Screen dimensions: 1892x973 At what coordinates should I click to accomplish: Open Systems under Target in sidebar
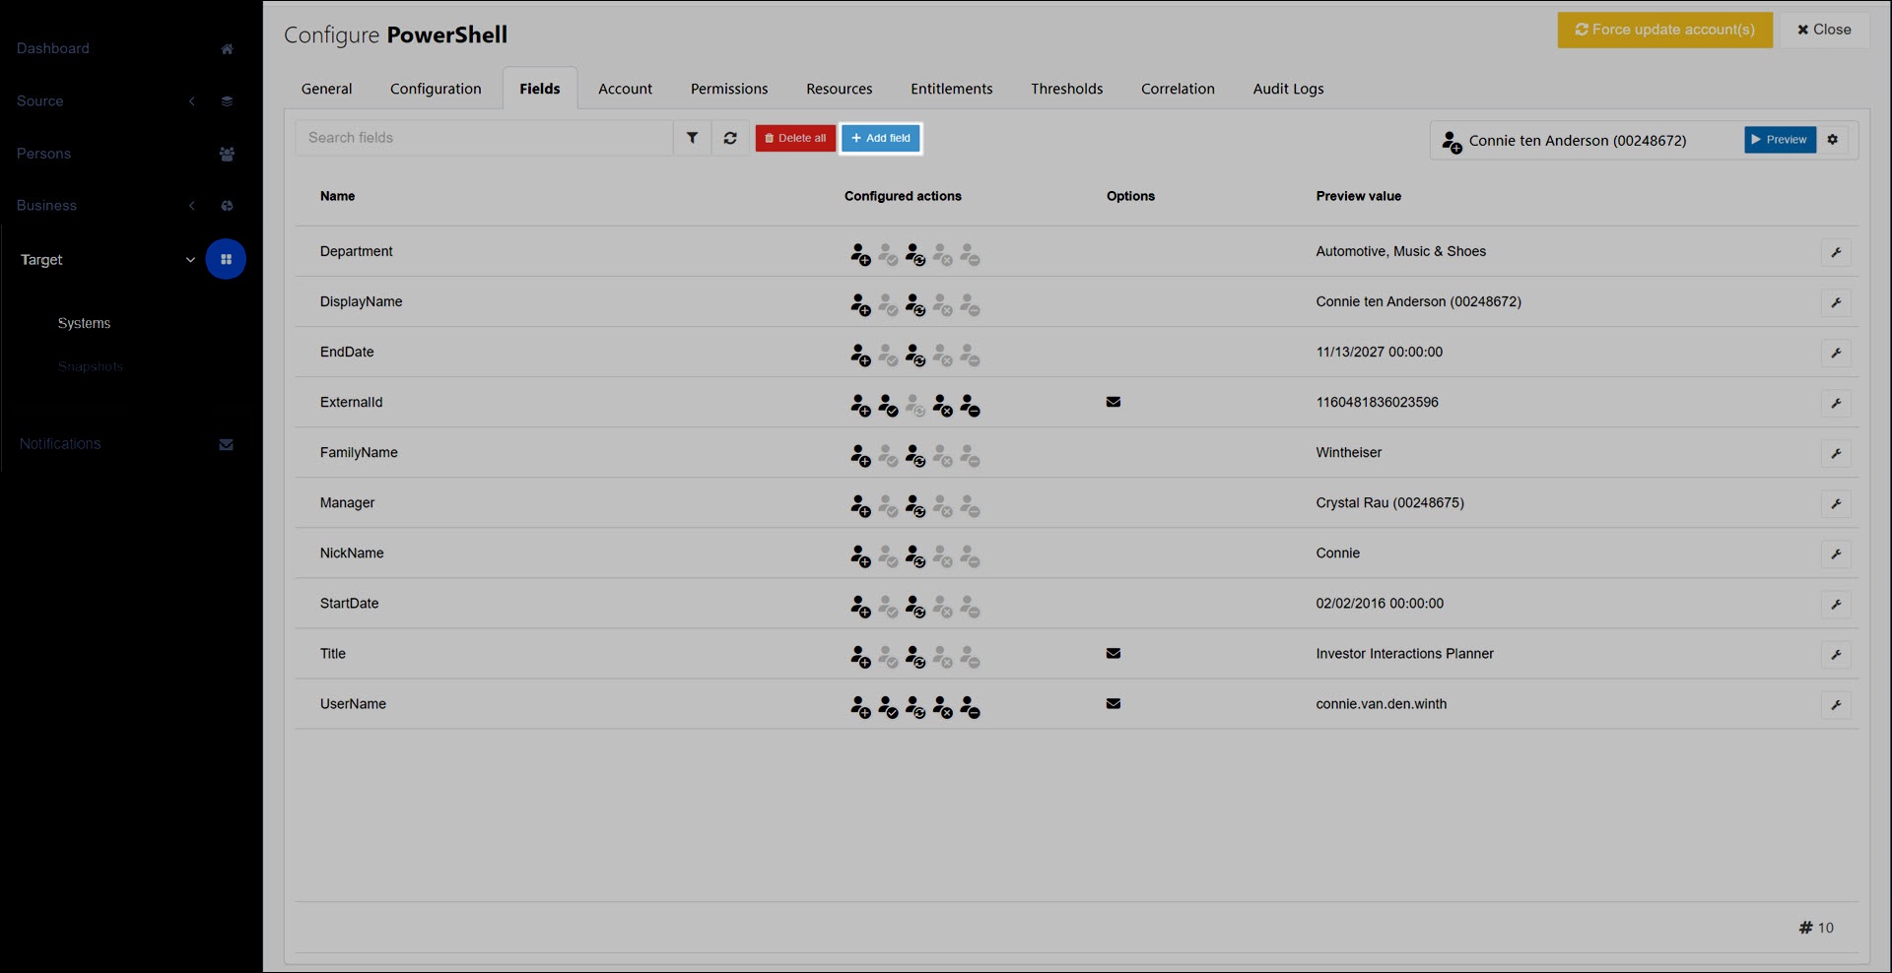[x=84, y=323]
